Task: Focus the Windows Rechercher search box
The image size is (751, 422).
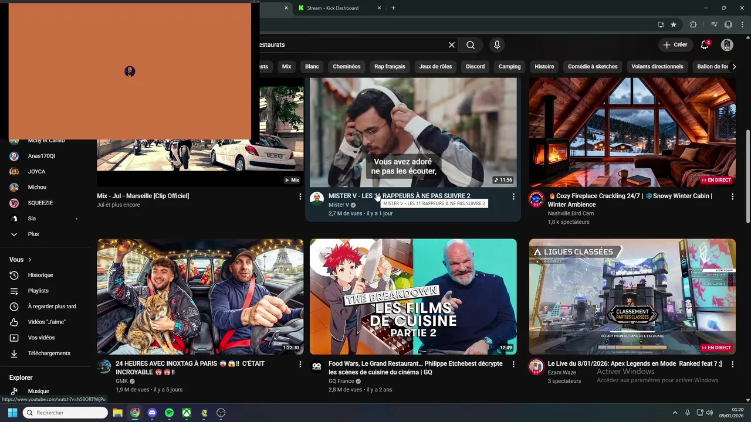Action: (65, 413)
